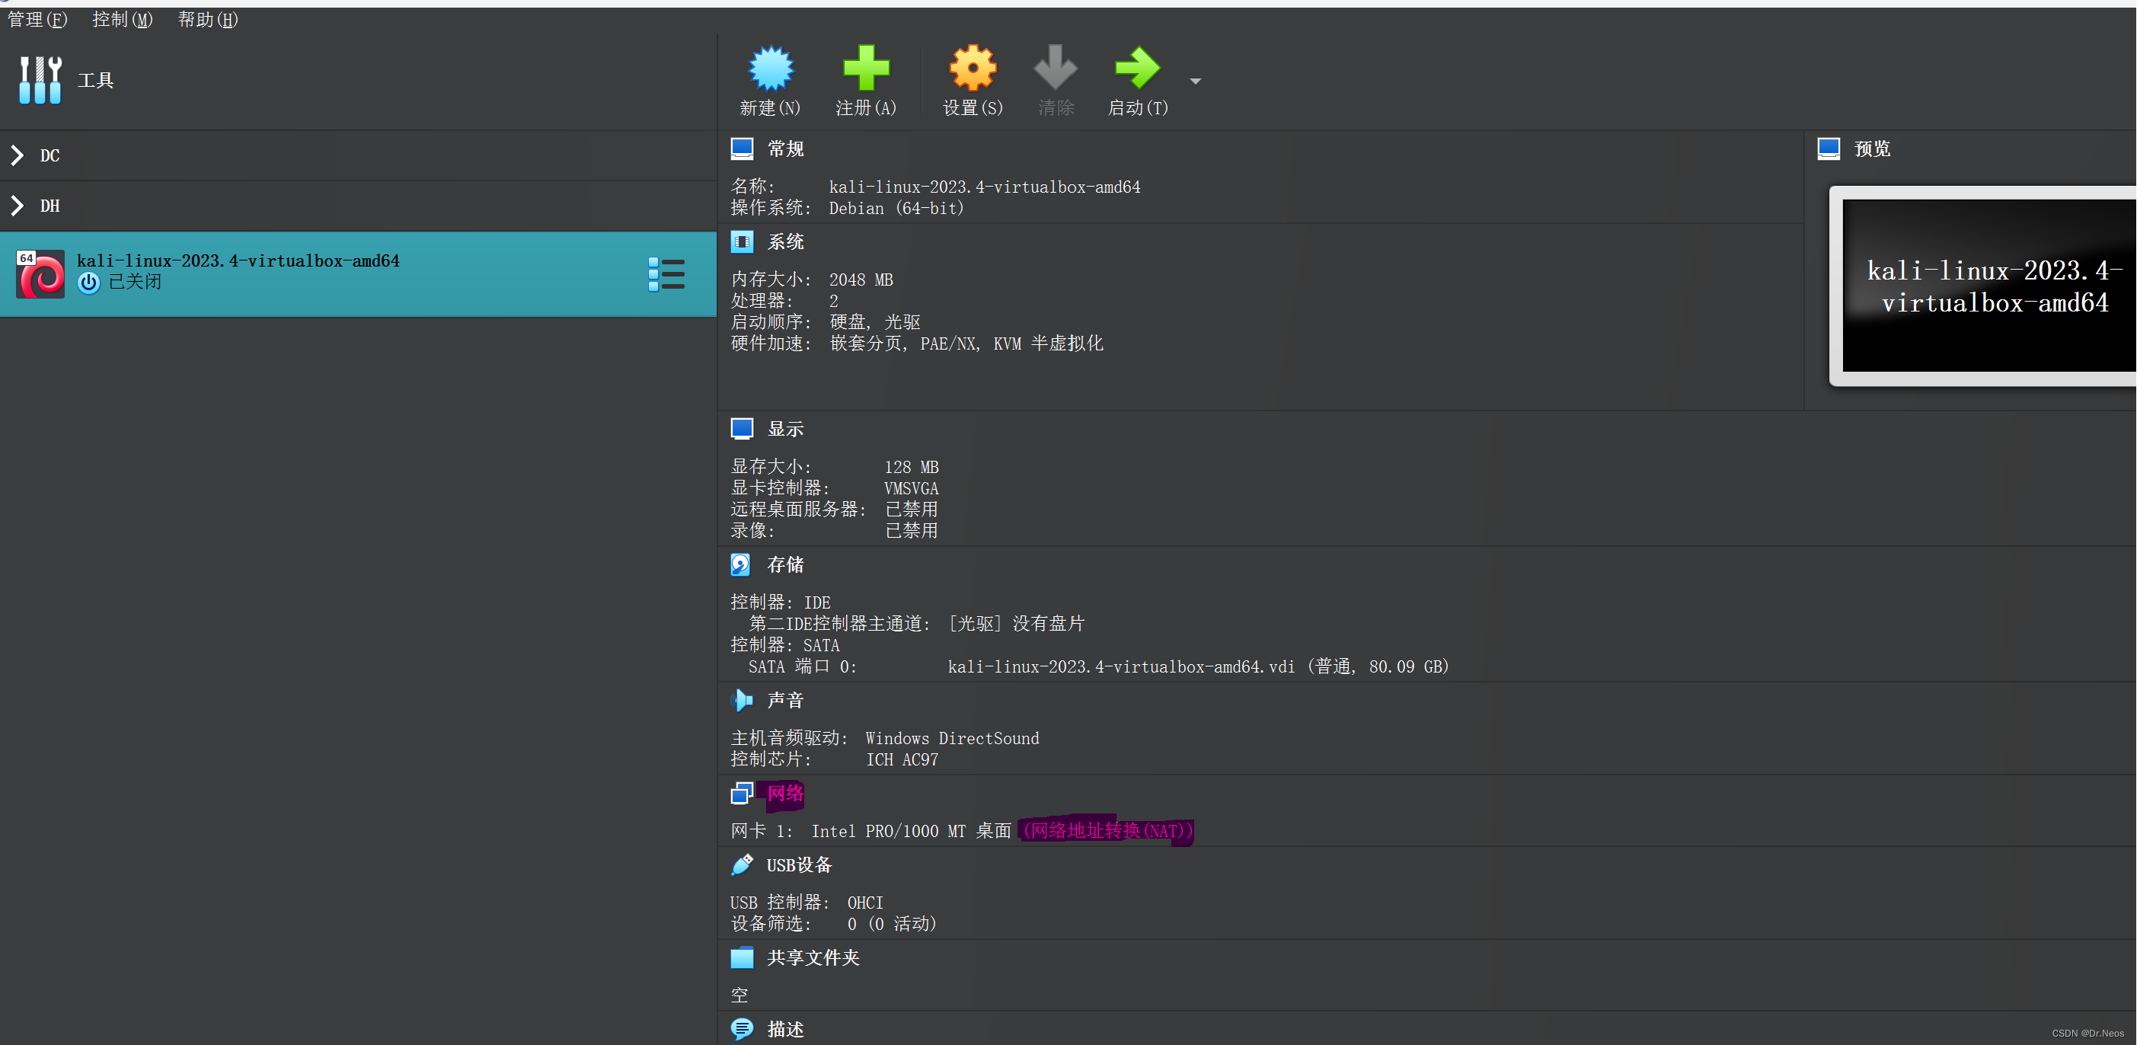2137x1045 pixels.
Task: Open the 声音 section heading
Action: (786, 700)
